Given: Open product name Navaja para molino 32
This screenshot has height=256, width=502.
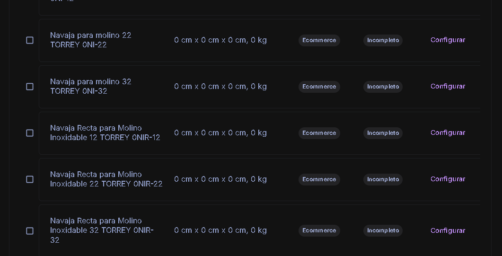Looking at the screenshot, I should (x=90, y=86).
